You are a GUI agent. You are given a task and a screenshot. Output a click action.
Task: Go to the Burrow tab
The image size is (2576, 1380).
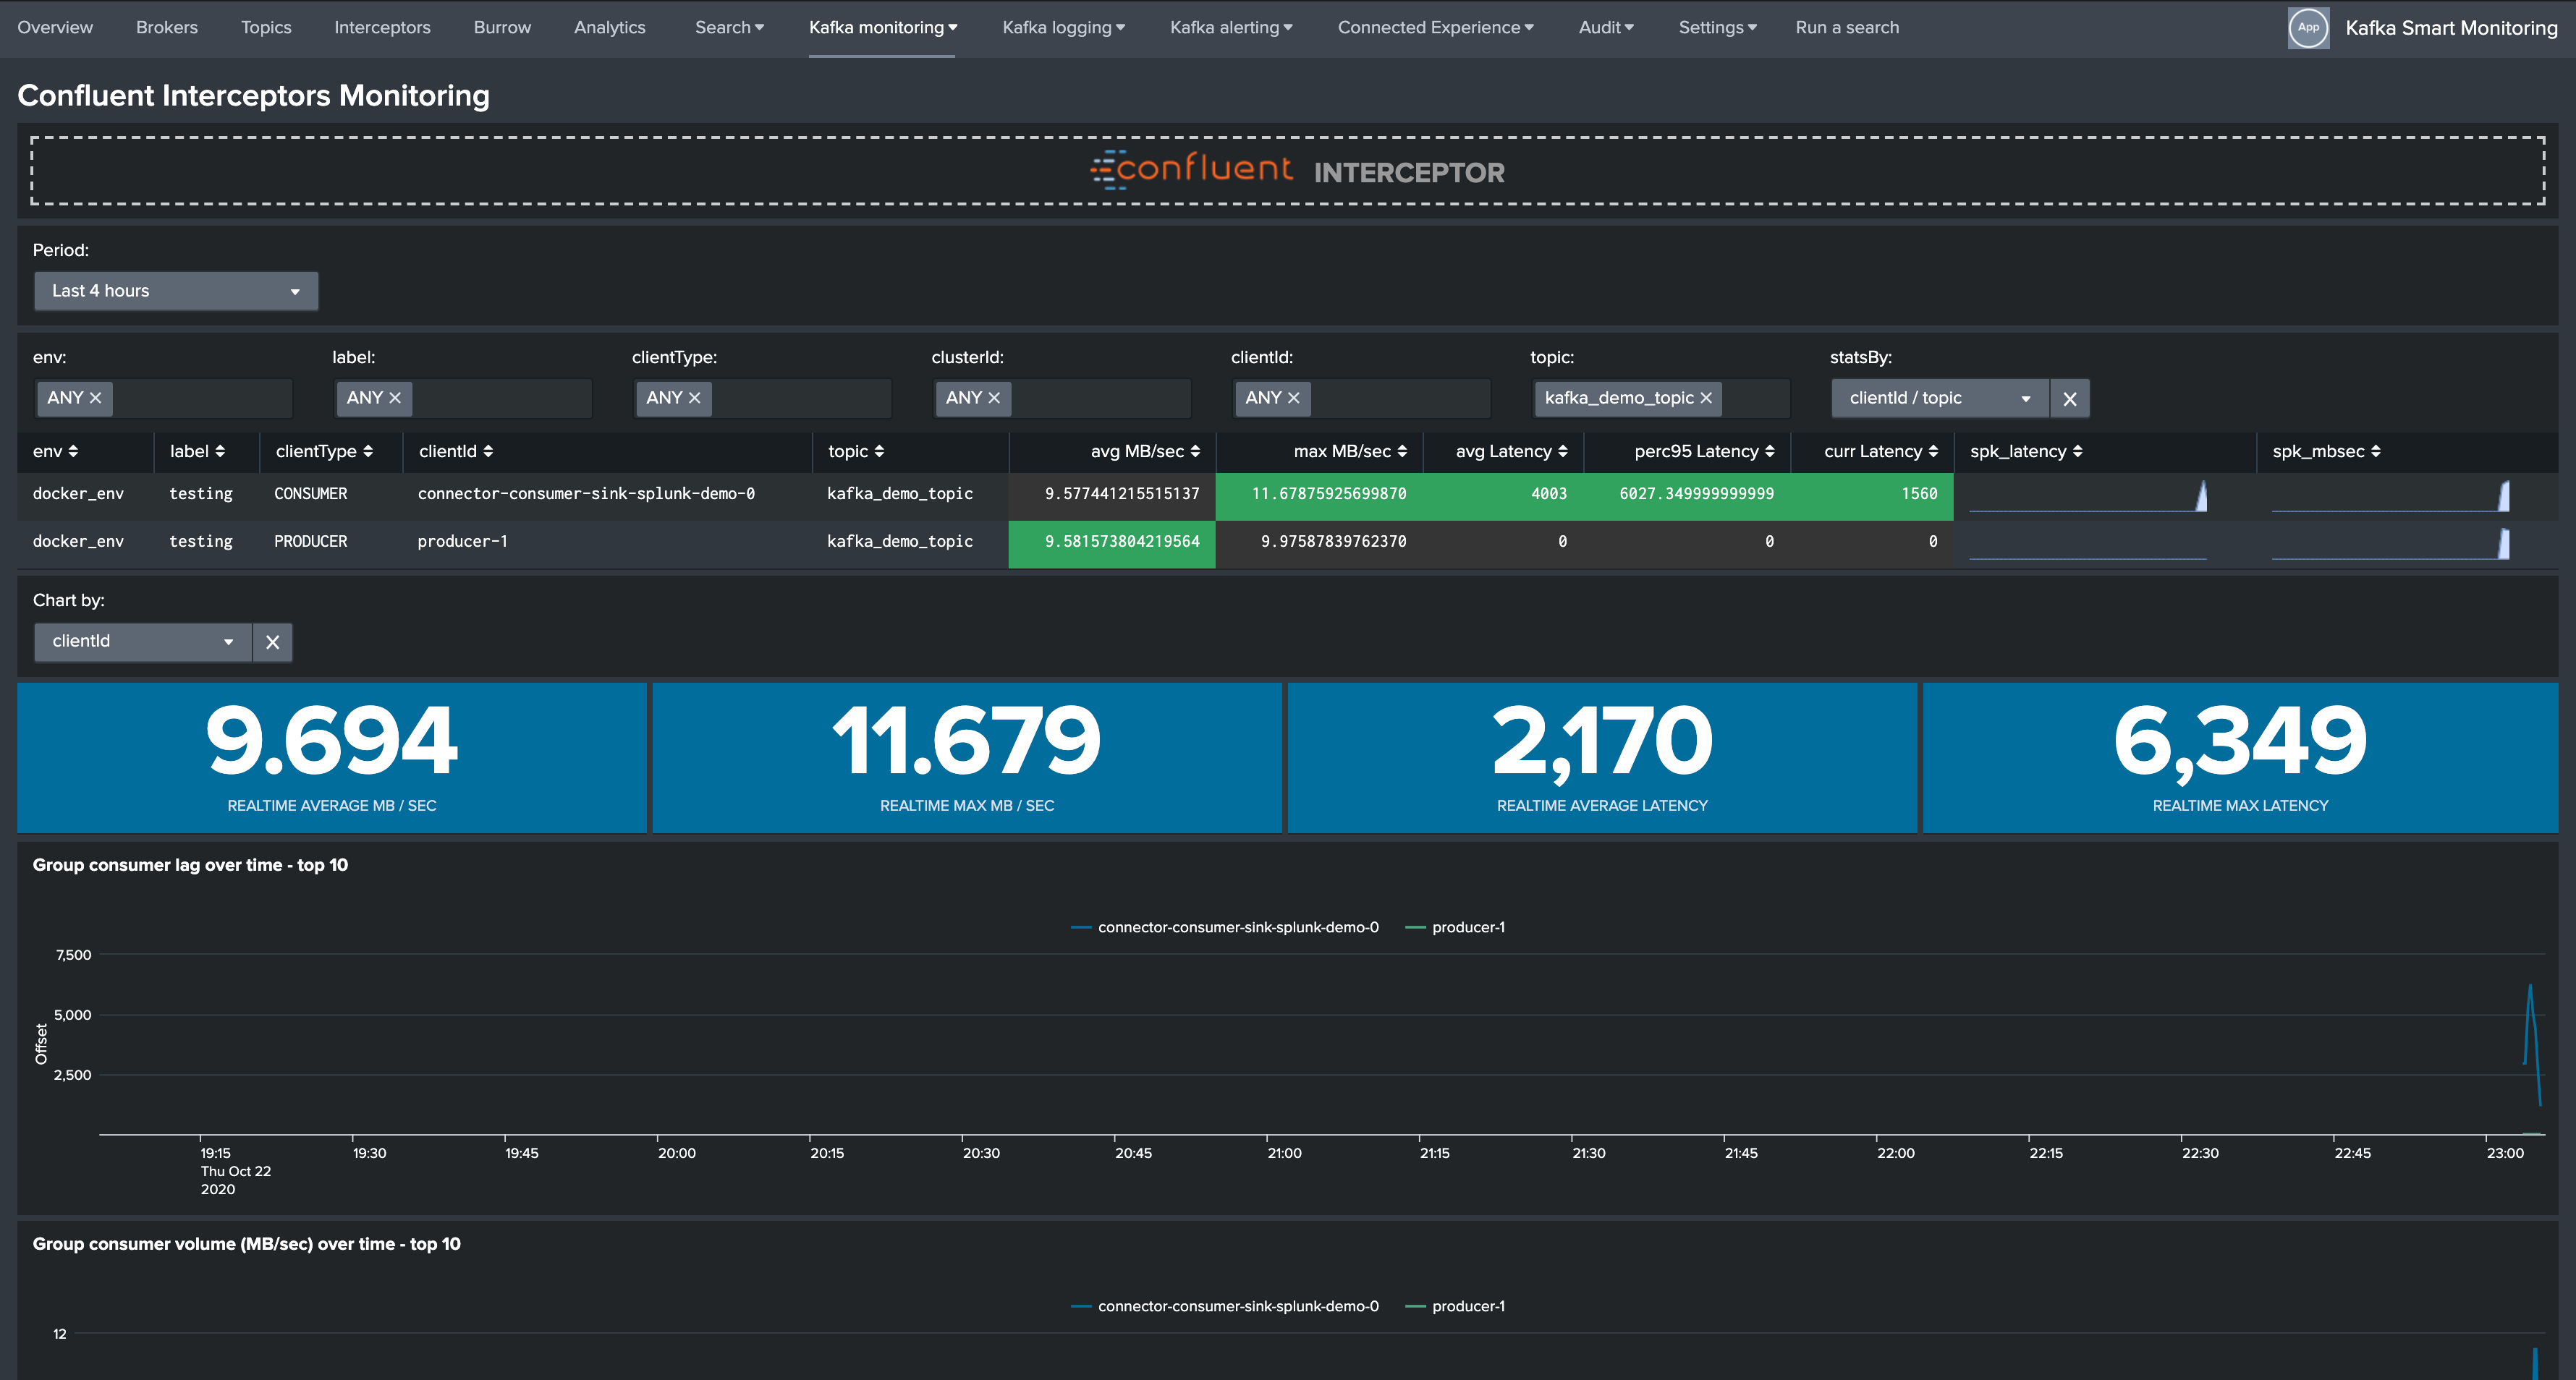(502, 28)
